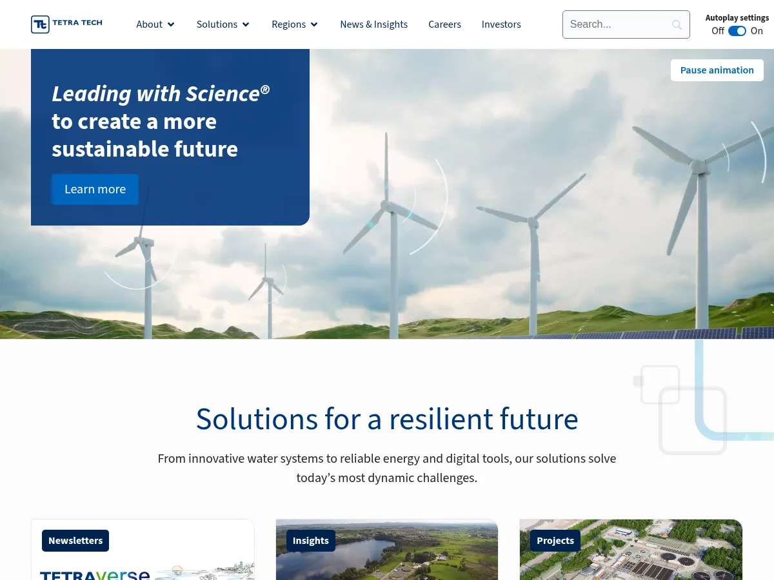
Task: Click the search magnifier icon
Action: tap(677, 24)
